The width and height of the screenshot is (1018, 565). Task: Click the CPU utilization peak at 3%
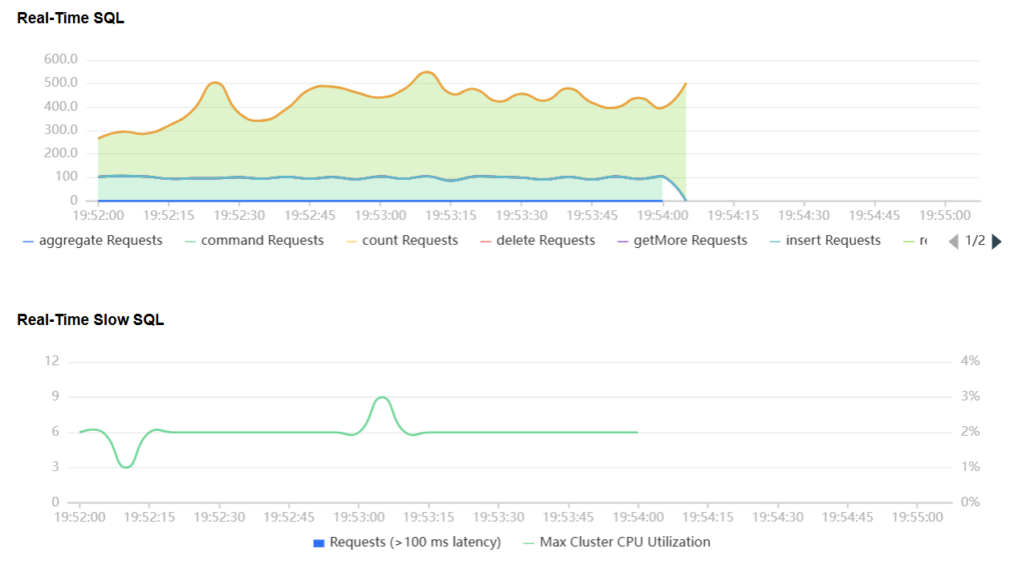tap(383, 397)
